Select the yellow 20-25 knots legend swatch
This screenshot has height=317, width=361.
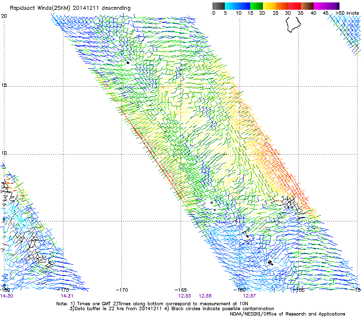tap(269, 6)
